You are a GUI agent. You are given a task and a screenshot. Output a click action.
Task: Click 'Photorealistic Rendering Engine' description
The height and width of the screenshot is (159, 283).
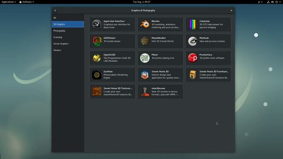pos(115,76)
